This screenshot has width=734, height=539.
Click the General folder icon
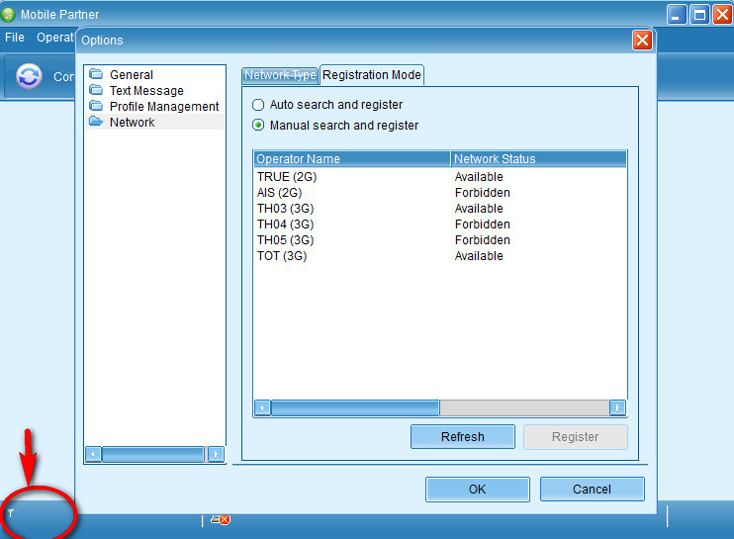click(x=96, y=74)
